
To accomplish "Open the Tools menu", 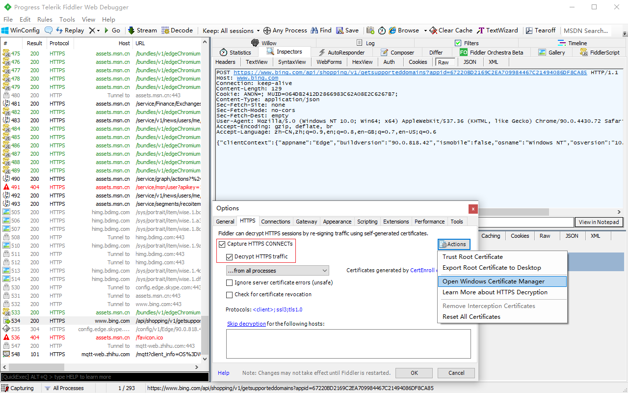I will point(67,20).
